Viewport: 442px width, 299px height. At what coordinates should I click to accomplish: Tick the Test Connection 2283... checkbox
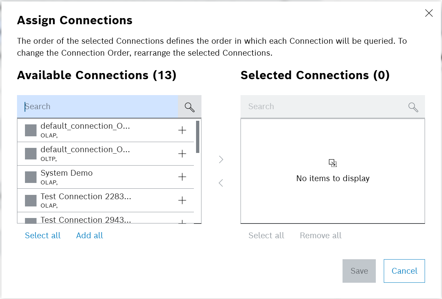coord(31,200)
